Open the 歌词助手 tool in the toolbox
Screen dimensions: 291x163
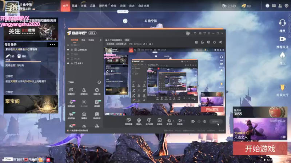[97, 116]
